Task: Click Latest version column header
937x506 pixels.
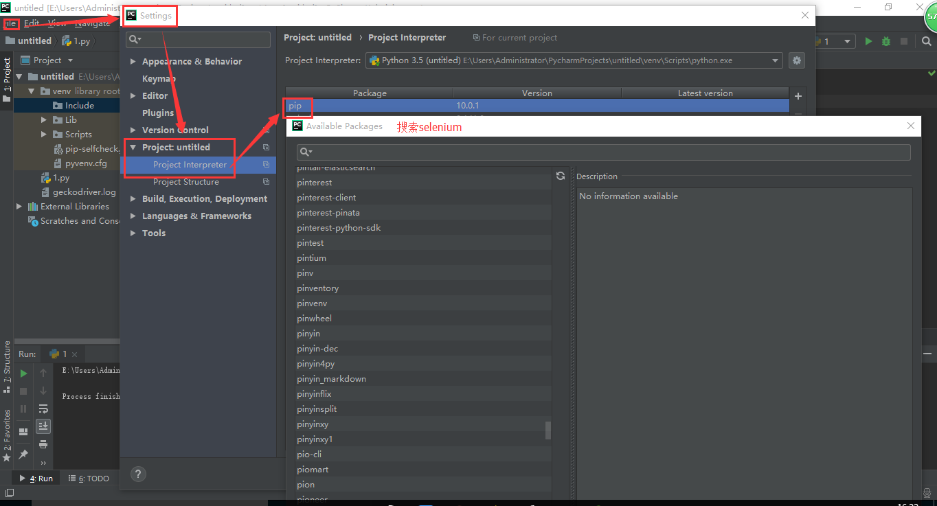Action: click(705, 93)
